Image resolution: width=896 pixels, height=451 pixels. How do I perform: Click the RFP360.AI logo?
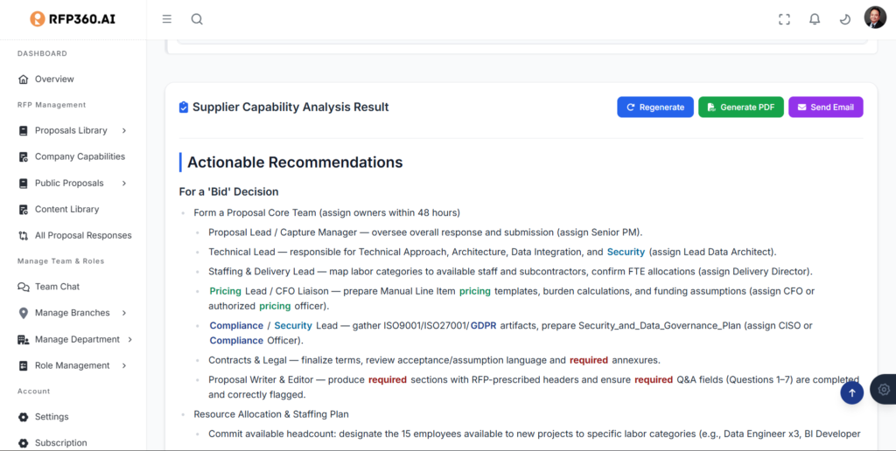pos(73,19)
